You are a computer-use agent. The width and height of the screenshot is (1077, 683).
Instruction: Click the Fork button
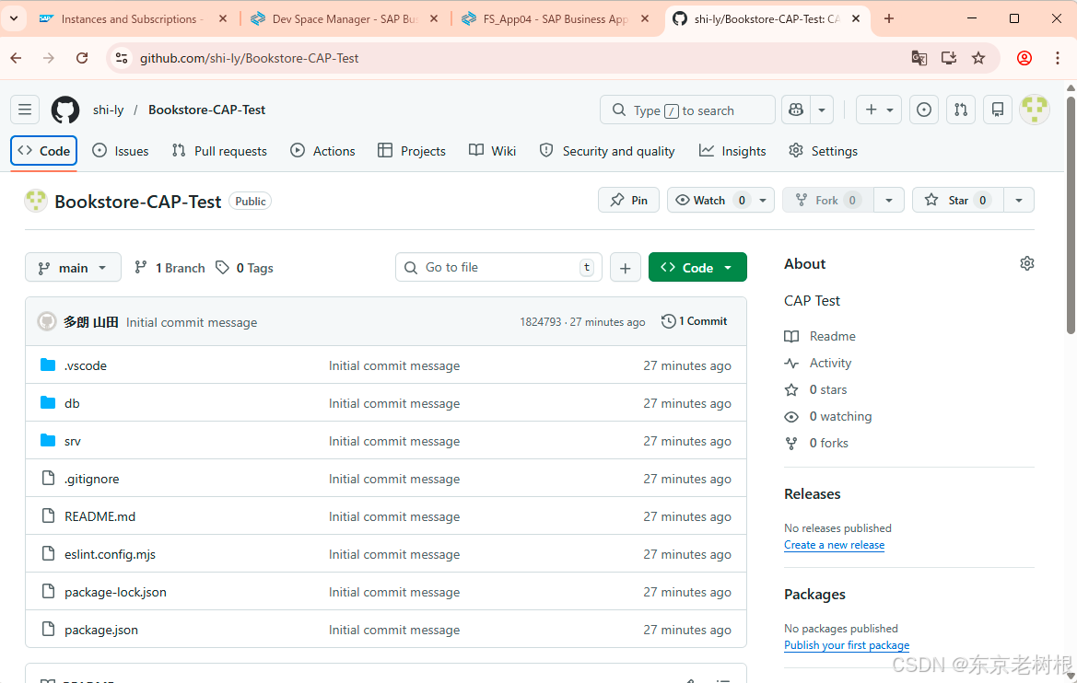point(828,200)
